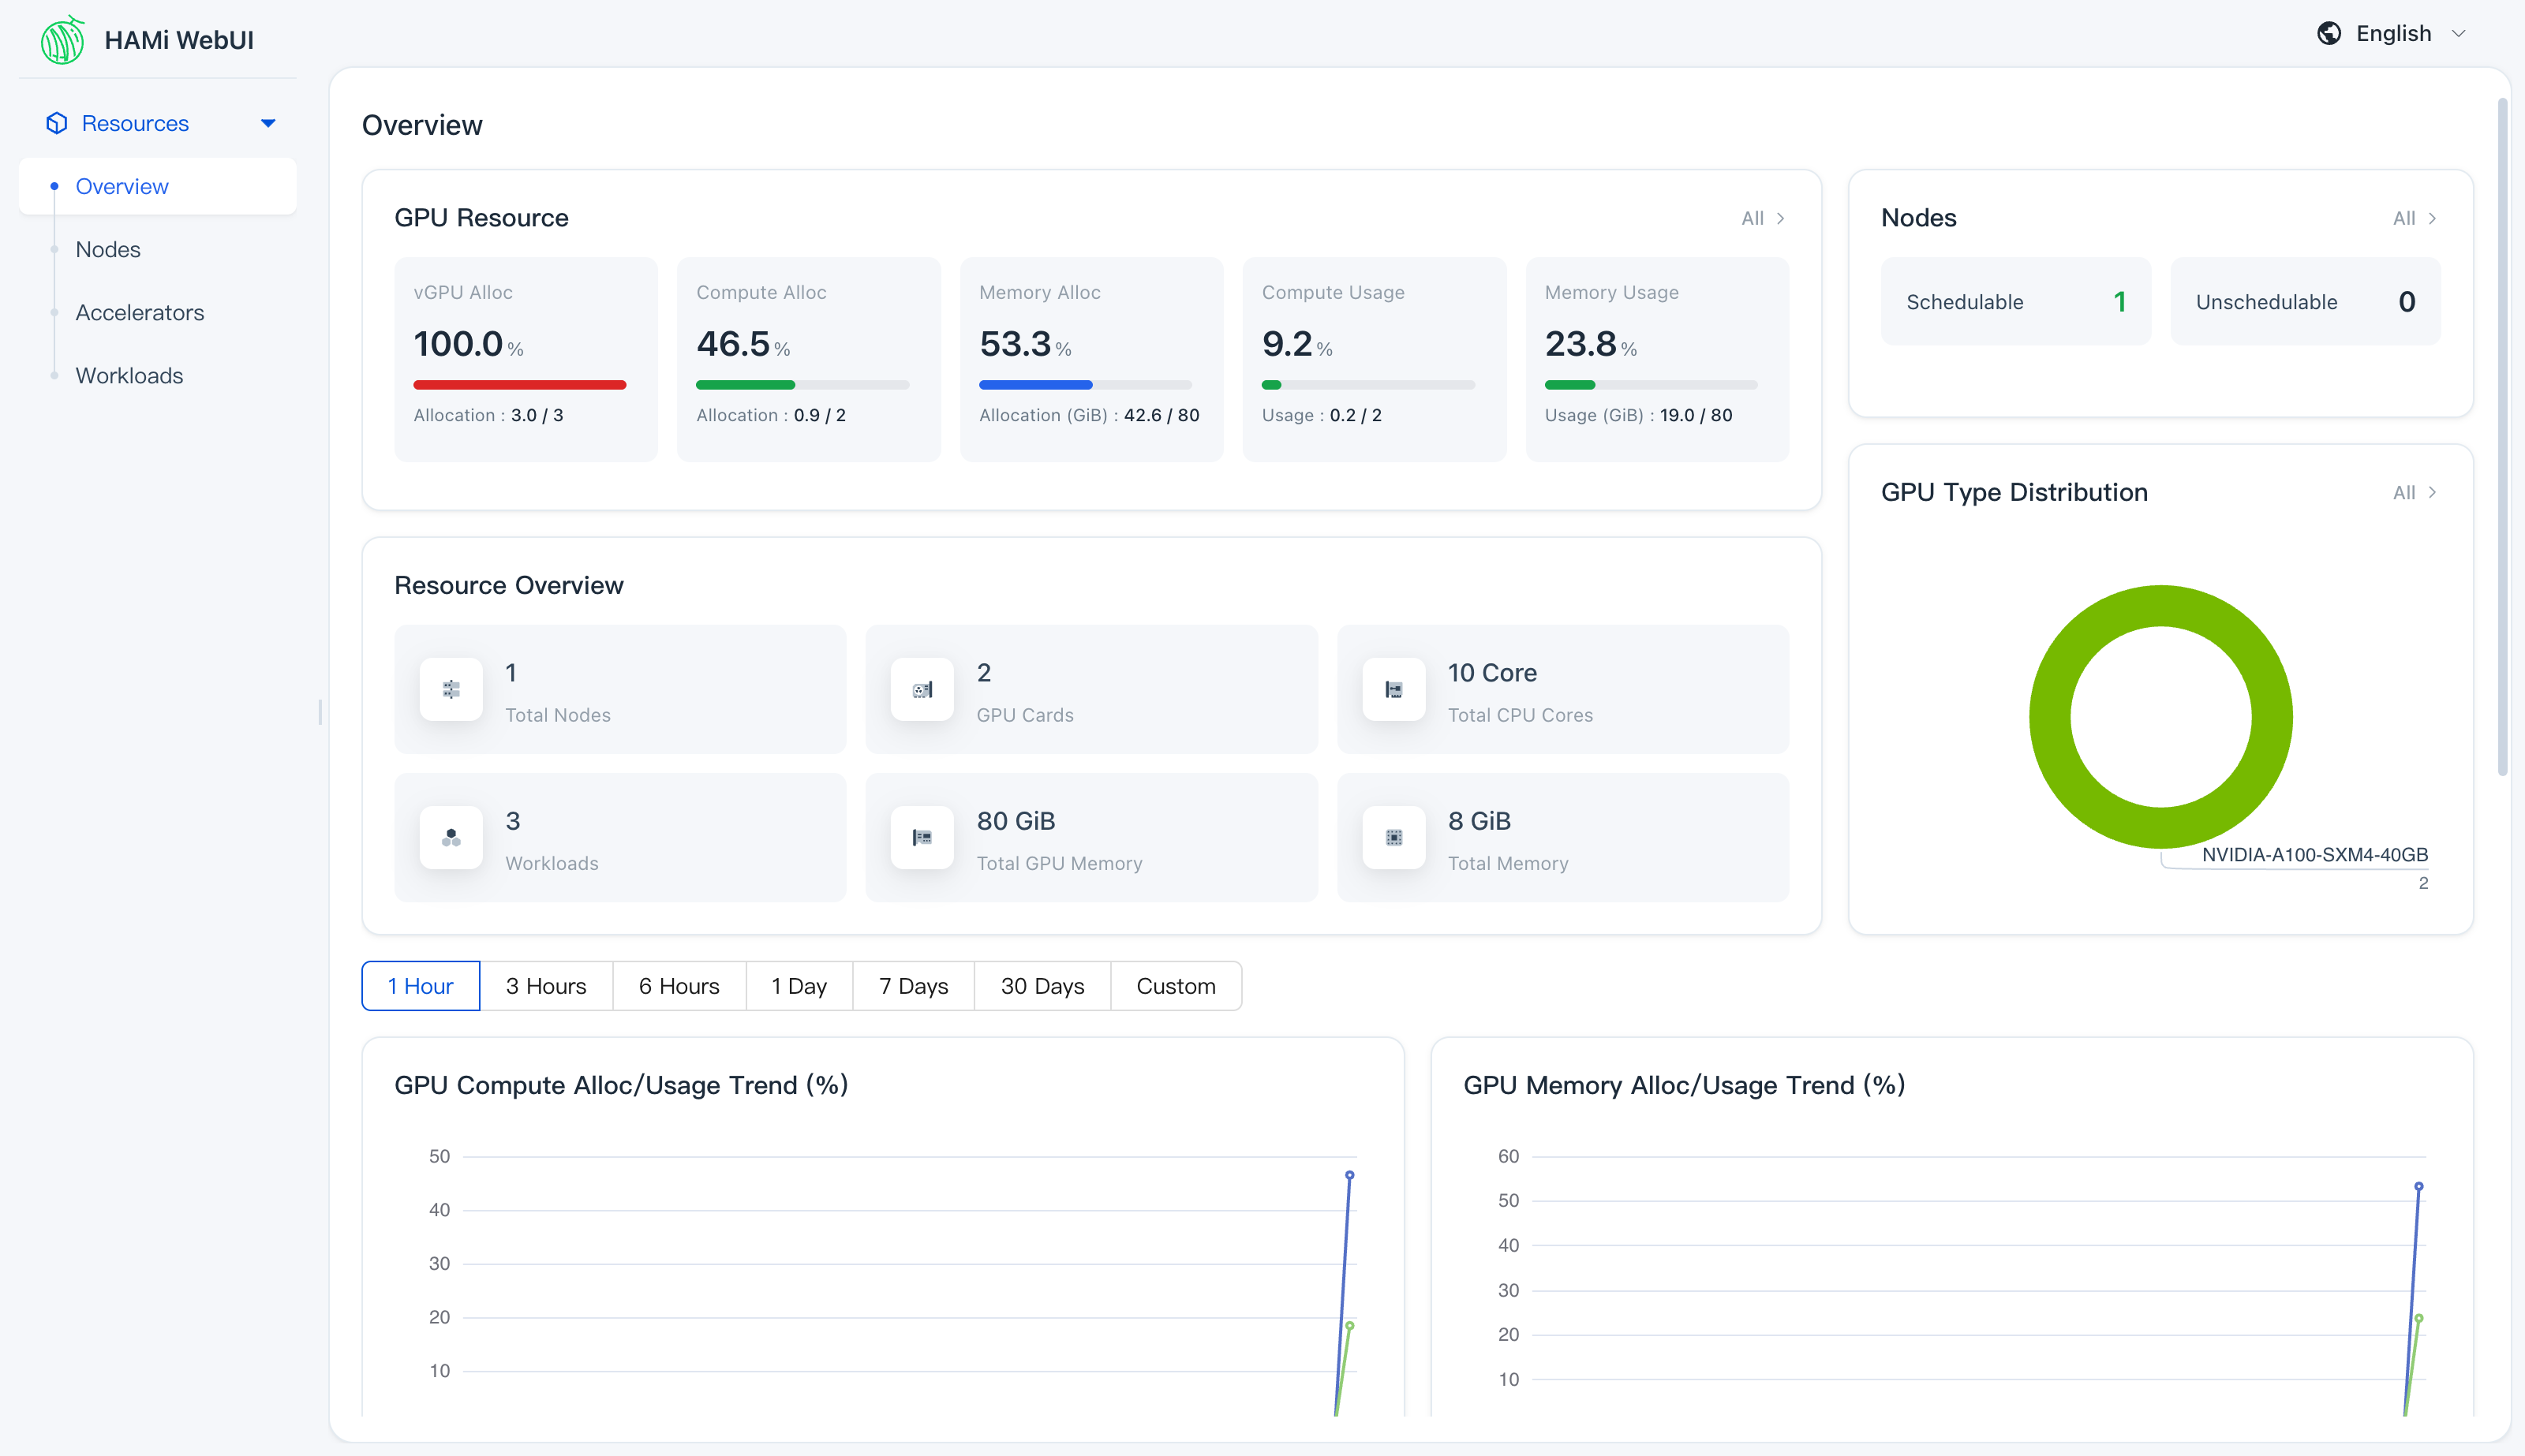This screenshot has width=2525, height=1456.
Task: Select the 1 Hour time range
Action: click(420, 986)
